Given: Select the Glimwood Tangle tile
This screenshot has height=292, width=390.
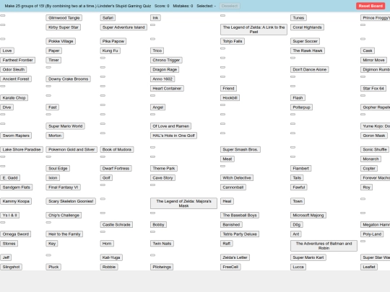Looking at the screenshot, I should [x=64, y=18].
